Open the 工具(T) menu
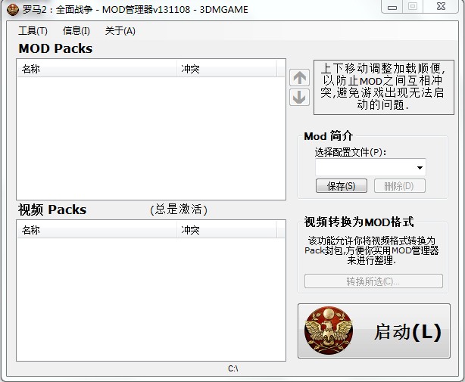Viewport: 465px width, 382px height. pos(33,31)
